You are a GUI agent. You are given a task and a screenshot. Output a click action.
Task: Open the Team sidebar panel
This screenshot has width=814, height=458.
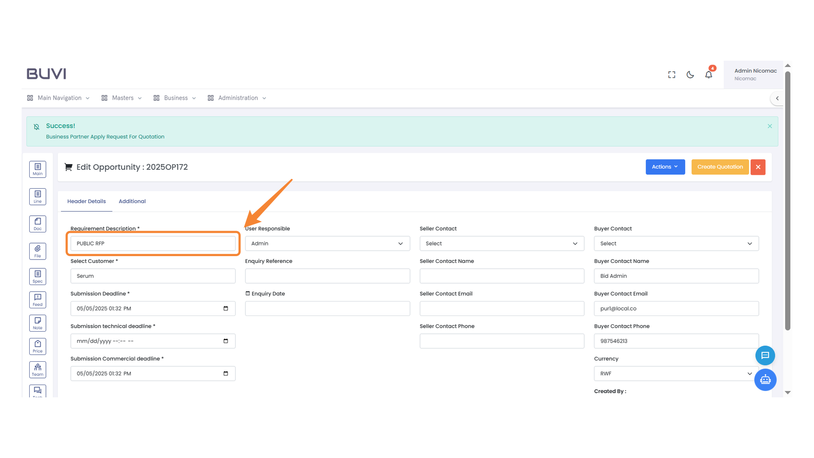[37, 369]
